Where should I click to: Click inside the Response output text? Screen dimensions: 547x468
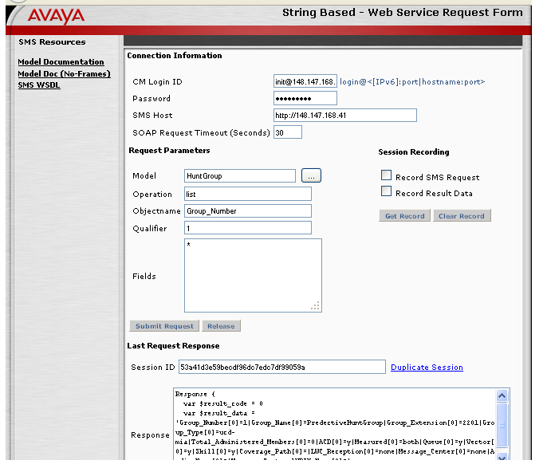tap(335, 423)
